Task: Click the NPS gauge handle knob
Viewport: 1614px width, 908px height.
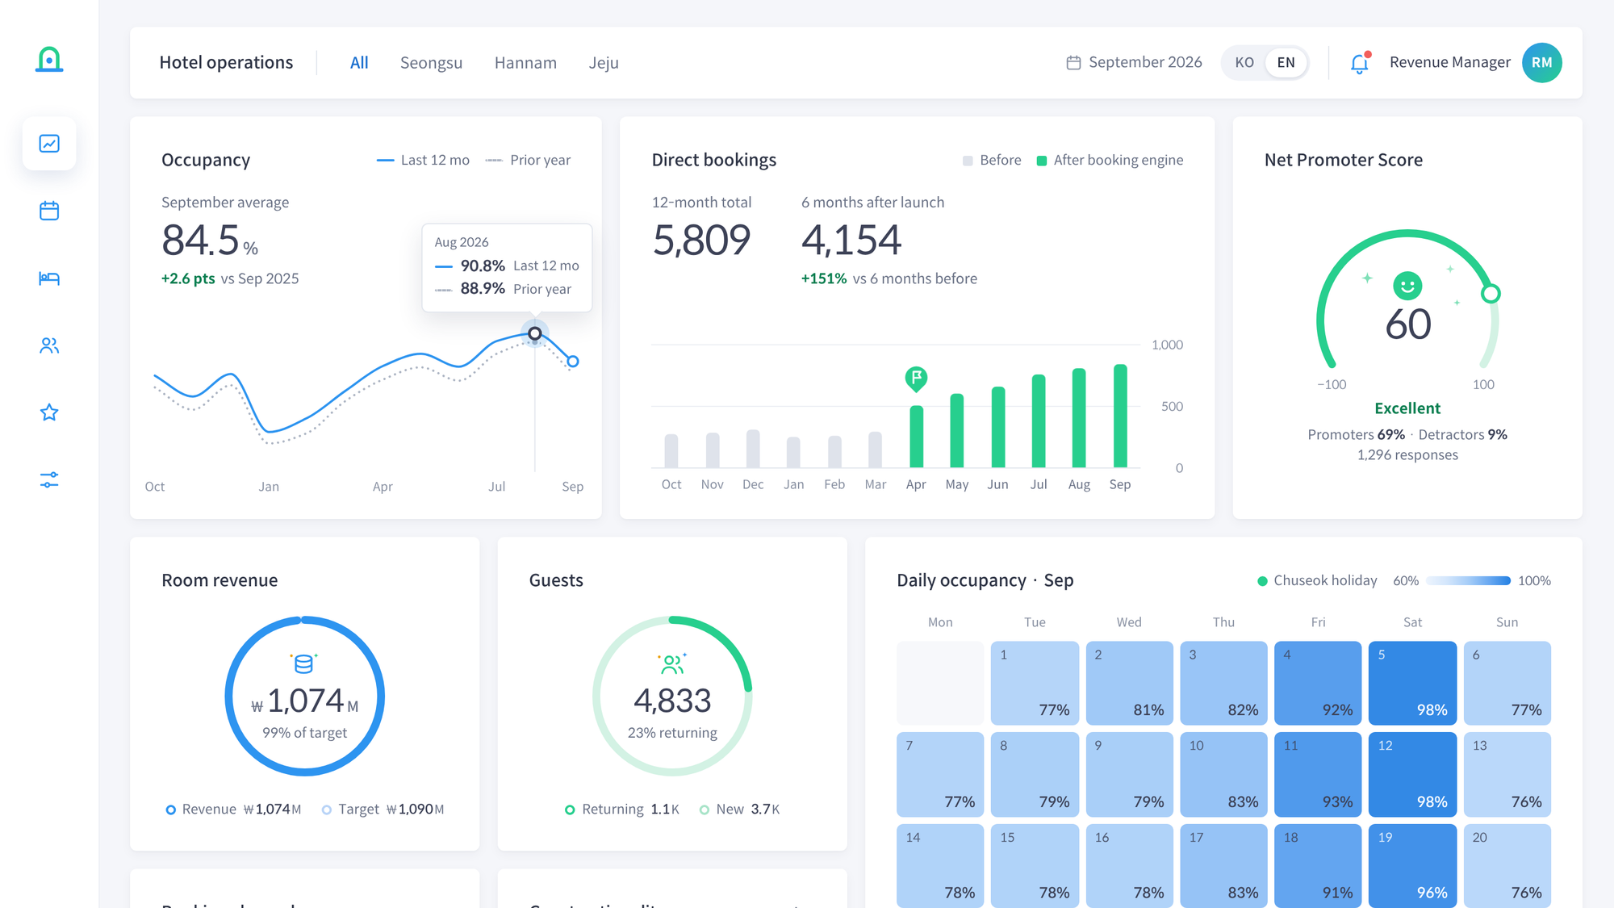Action: point(1491,294)
